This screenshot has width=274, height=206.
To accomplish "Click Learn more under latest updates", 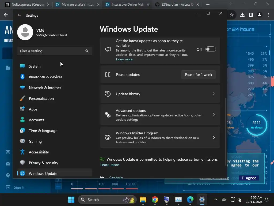I will tap(124, 59).
